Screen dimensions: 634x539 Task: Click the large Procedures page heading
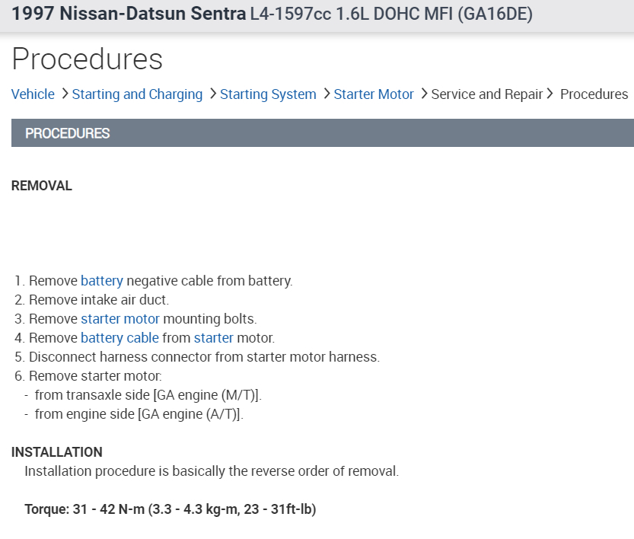pyautogui.click(x=88, y=59)
